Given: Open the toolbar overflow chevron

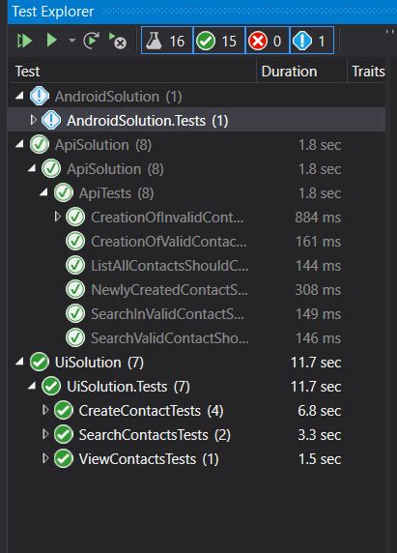Looking at the screenshot, I should pos(389,32).
